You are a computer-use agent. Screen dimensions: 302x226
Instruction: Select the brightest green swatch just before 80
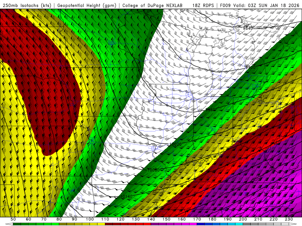coord(55,224)
